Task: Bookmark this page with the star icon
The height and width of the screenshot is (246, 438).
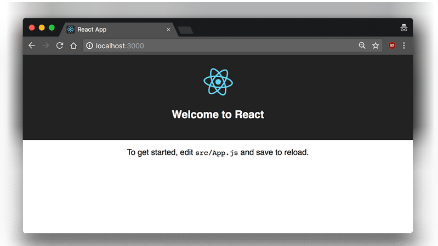Action: (x=376, y=45)
